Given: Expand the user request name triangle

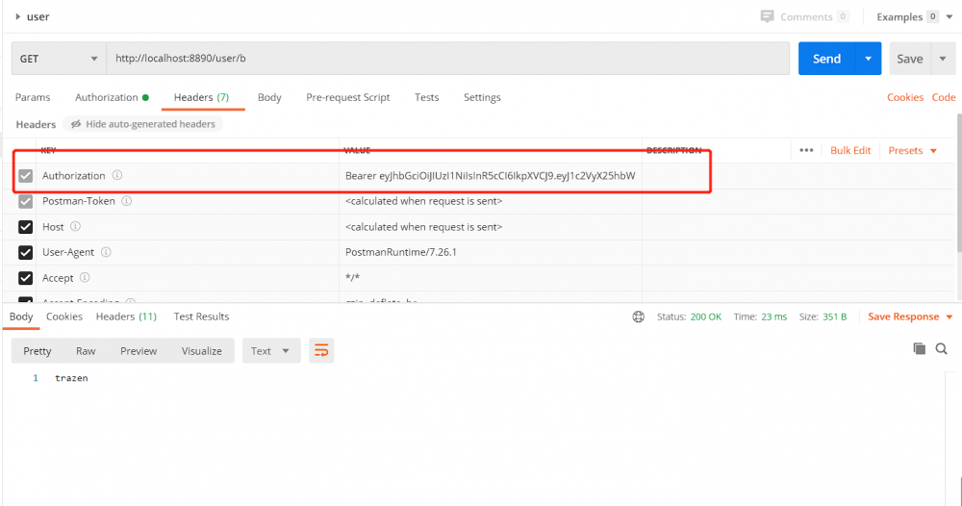Looking at the screenshot, I should point(17,16).
